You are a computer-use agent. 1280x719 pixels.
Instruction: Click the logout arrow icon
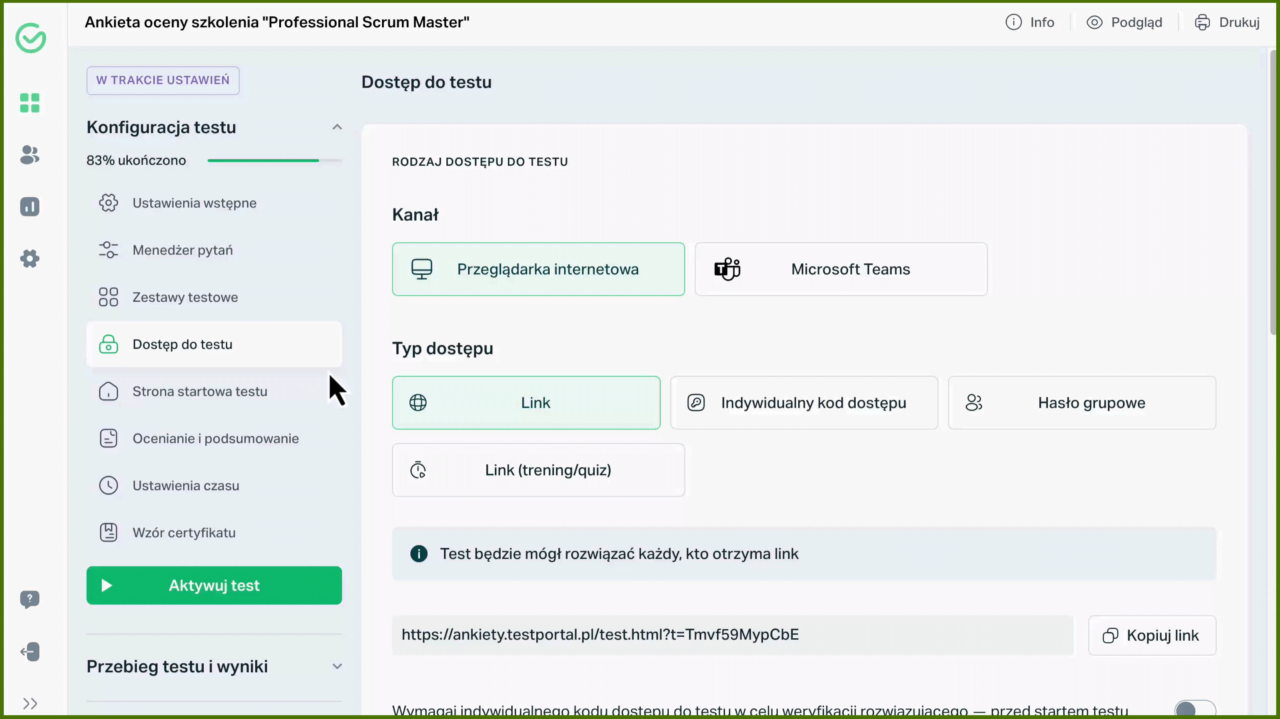click(30, 651)
